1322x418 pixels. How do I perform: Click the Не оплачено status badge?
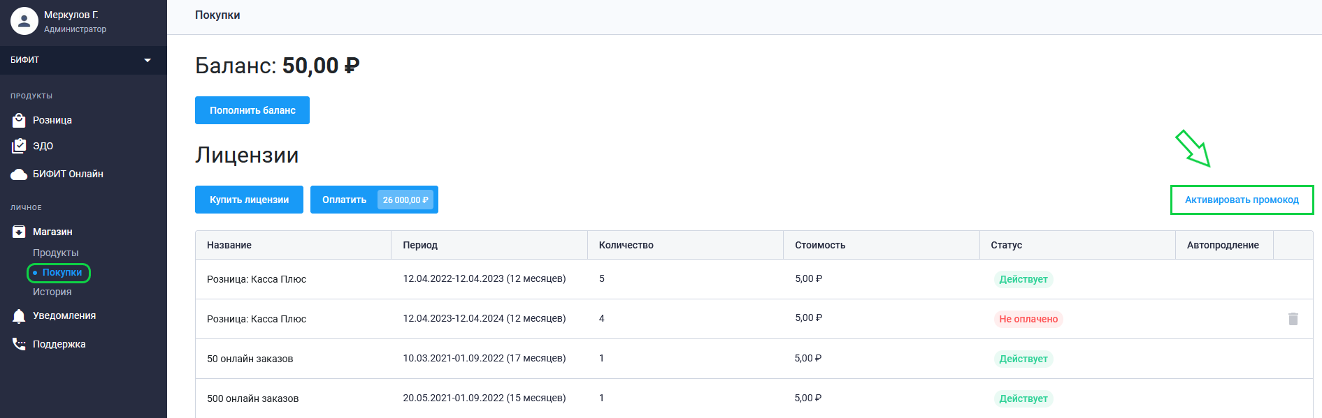1028,319
